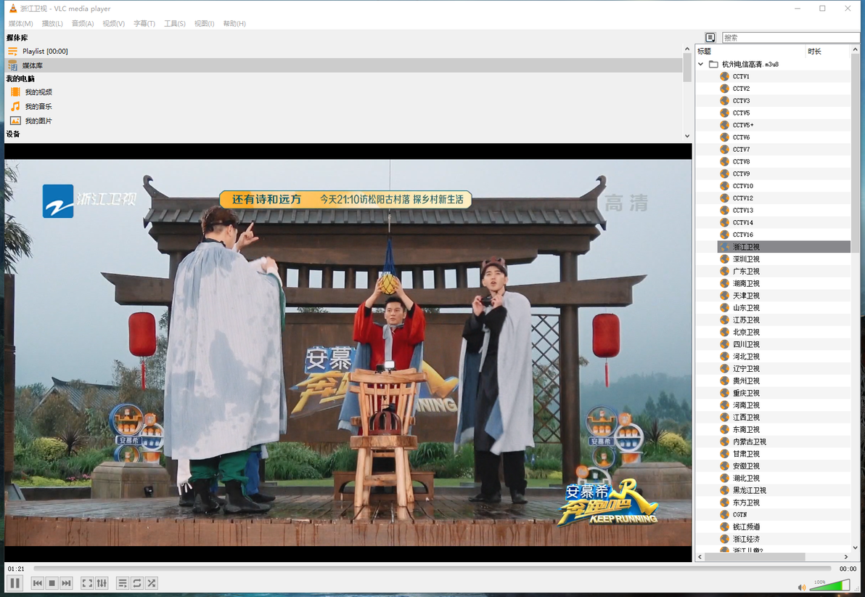
Task: Pause playback with the pause button
Action: (15, 582)
